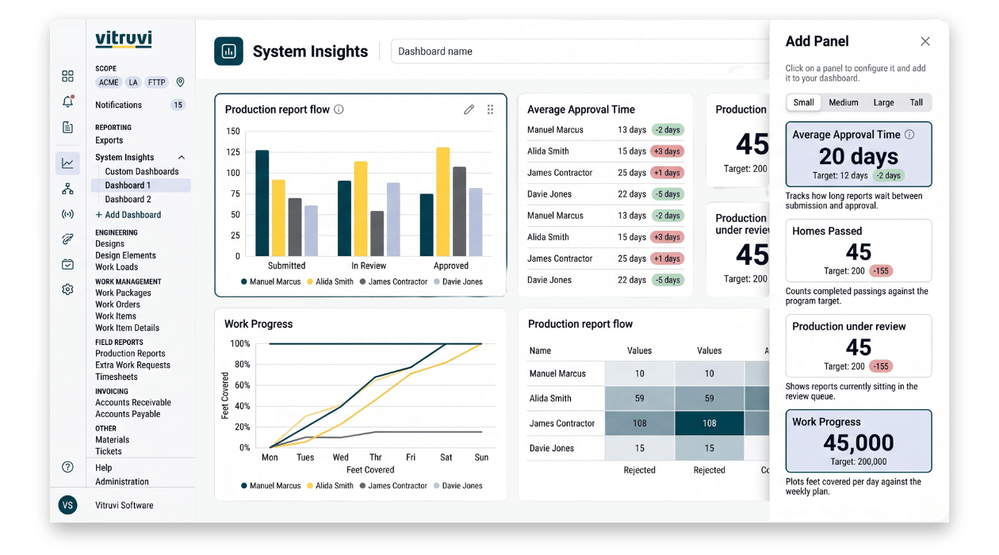Click the info icon next to the Production report flow title
Viewport: 999px width, 555px height.
pyautogui.click(x=339, y=109)
